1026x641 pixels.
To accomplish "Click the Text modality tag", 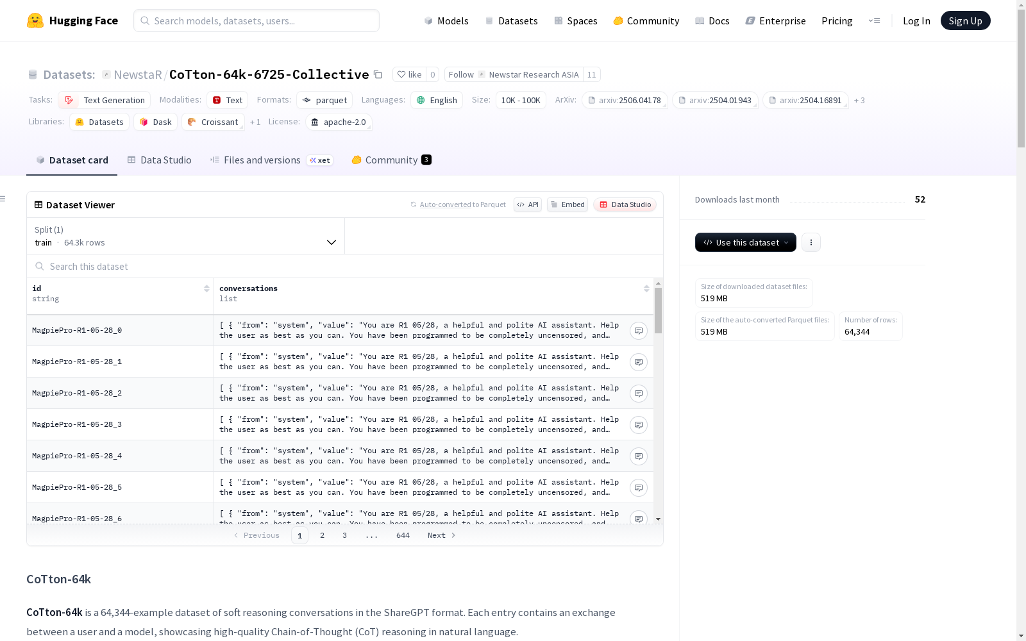I will (228, 100).
